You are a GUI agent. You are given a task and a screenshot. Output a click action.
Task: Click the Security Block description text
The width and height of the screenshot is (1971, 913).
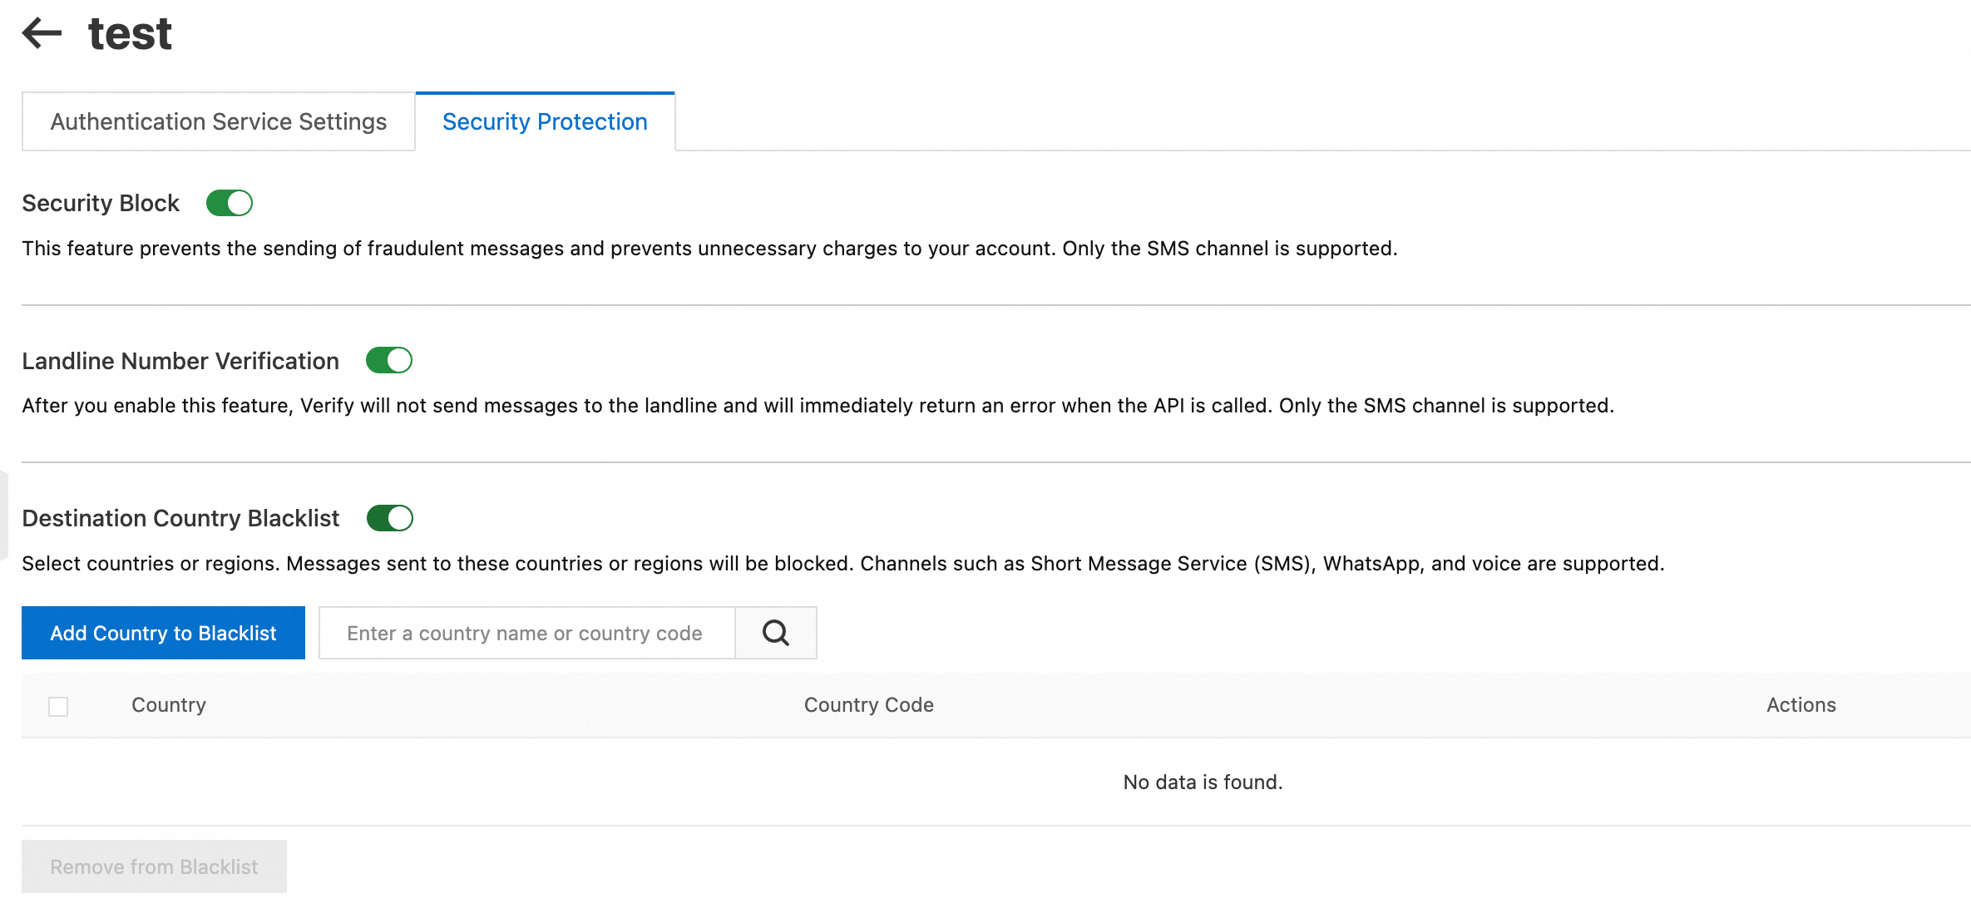(x=709, y=248)
